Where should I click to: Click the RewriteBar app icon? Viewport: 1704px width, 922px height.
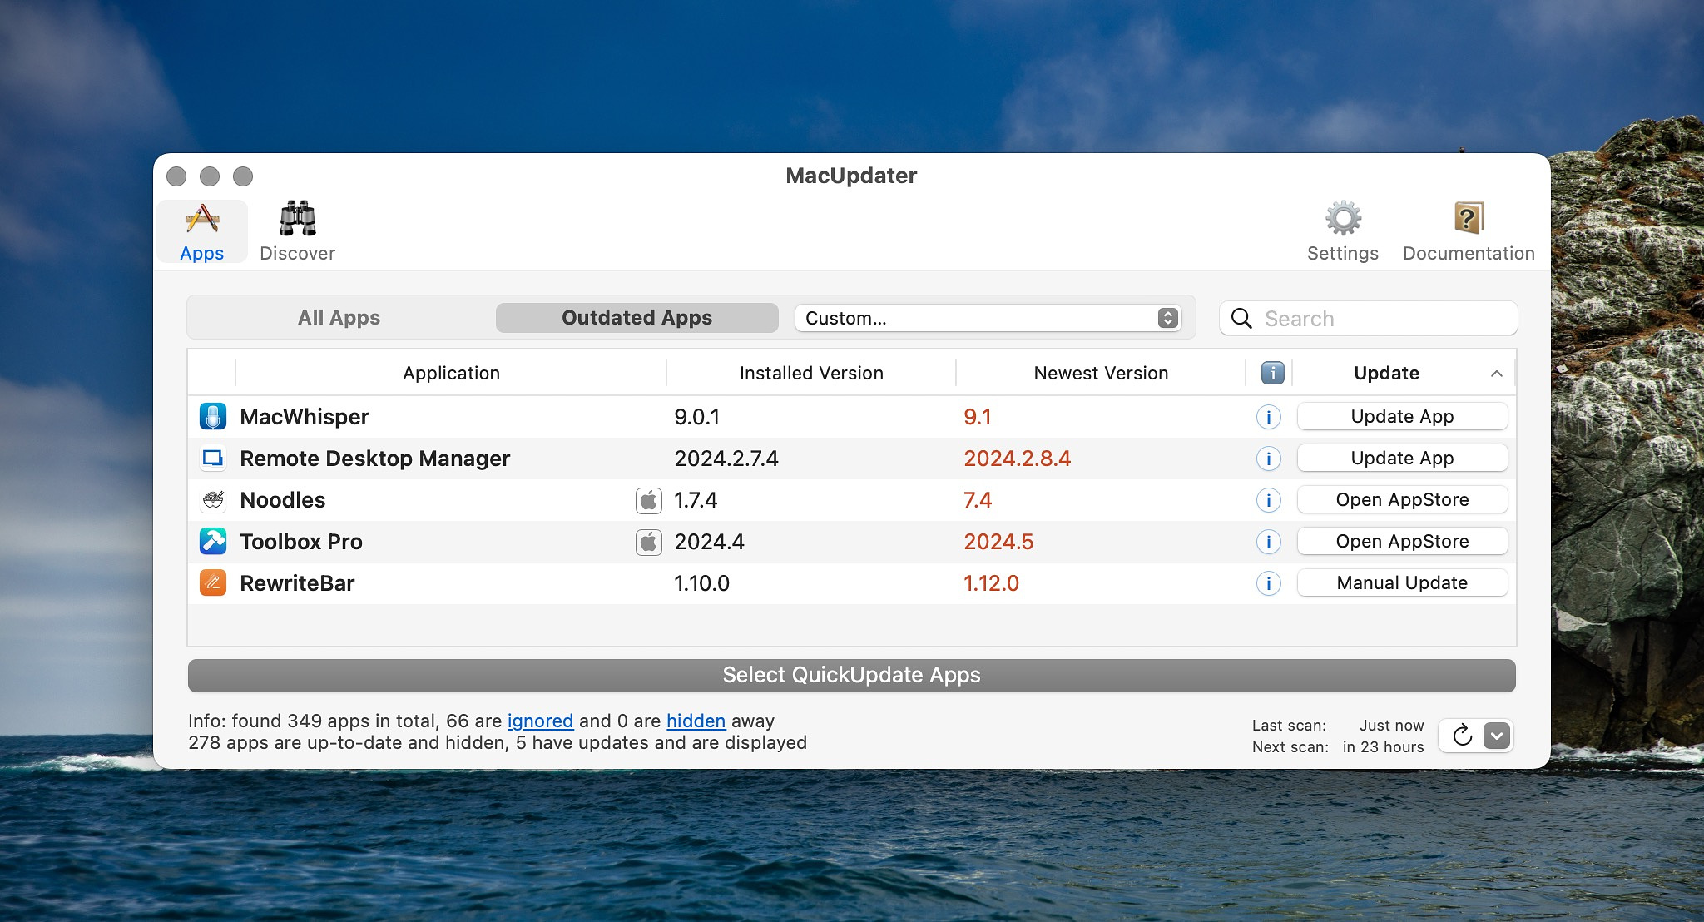pos(213,582)
